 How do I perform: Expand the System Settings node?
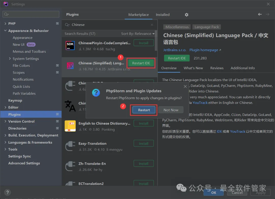(x=10, y=58)
